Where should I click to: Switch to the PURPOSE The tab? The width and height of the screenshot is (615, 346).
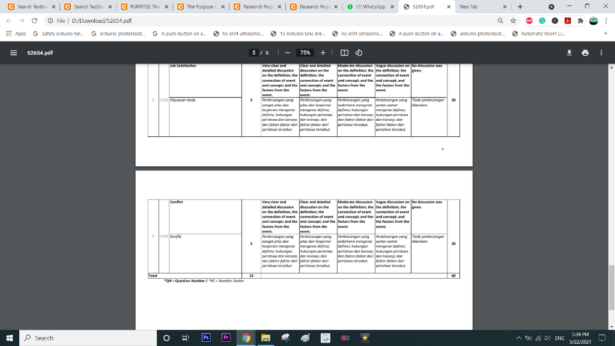[x=145, y=7]
